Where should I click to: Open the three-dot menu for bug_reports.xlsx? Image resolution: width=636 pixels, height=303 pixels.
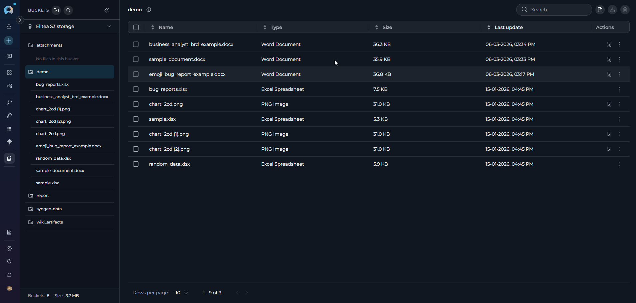click(x=619, y=89)
